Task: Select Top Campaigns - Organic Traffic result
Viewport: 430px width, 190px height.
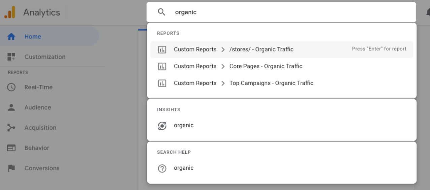Action: coord(271,83)
